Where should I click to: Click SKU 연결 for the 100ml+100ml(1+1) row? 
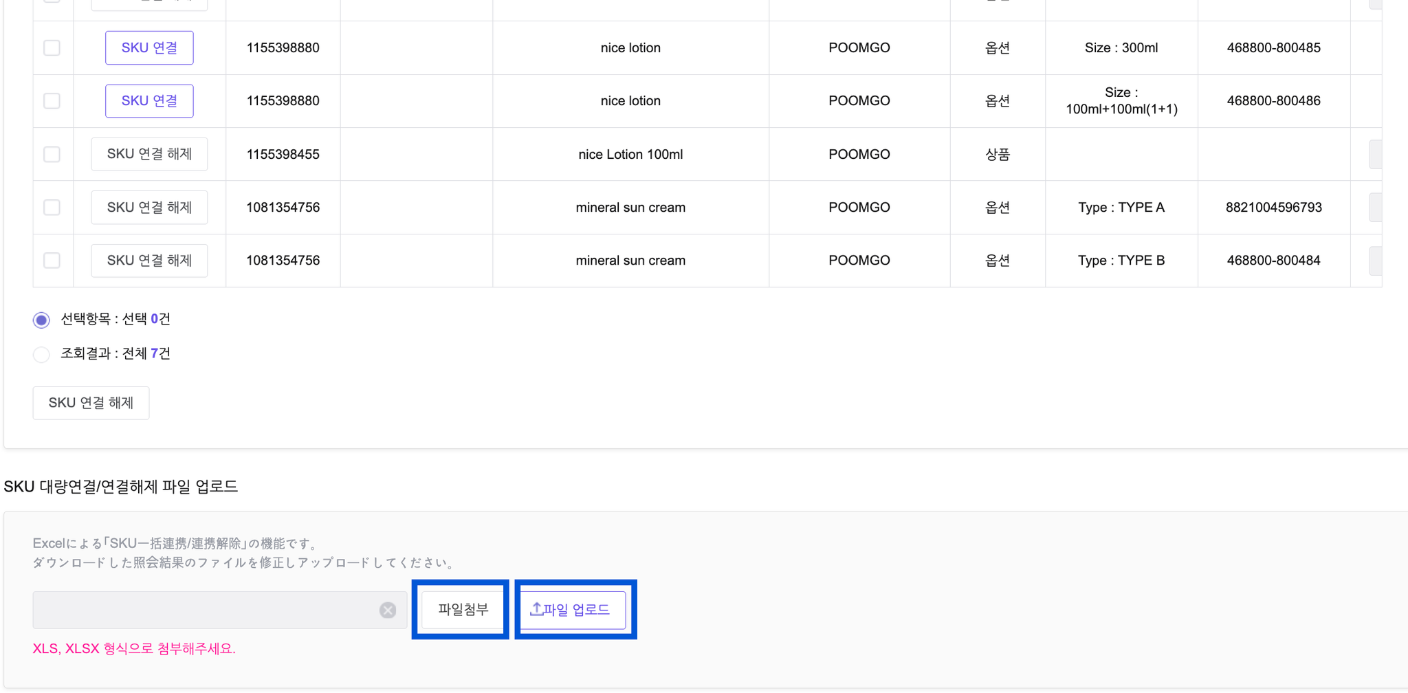pyautogui.click(x=149, y=101)
